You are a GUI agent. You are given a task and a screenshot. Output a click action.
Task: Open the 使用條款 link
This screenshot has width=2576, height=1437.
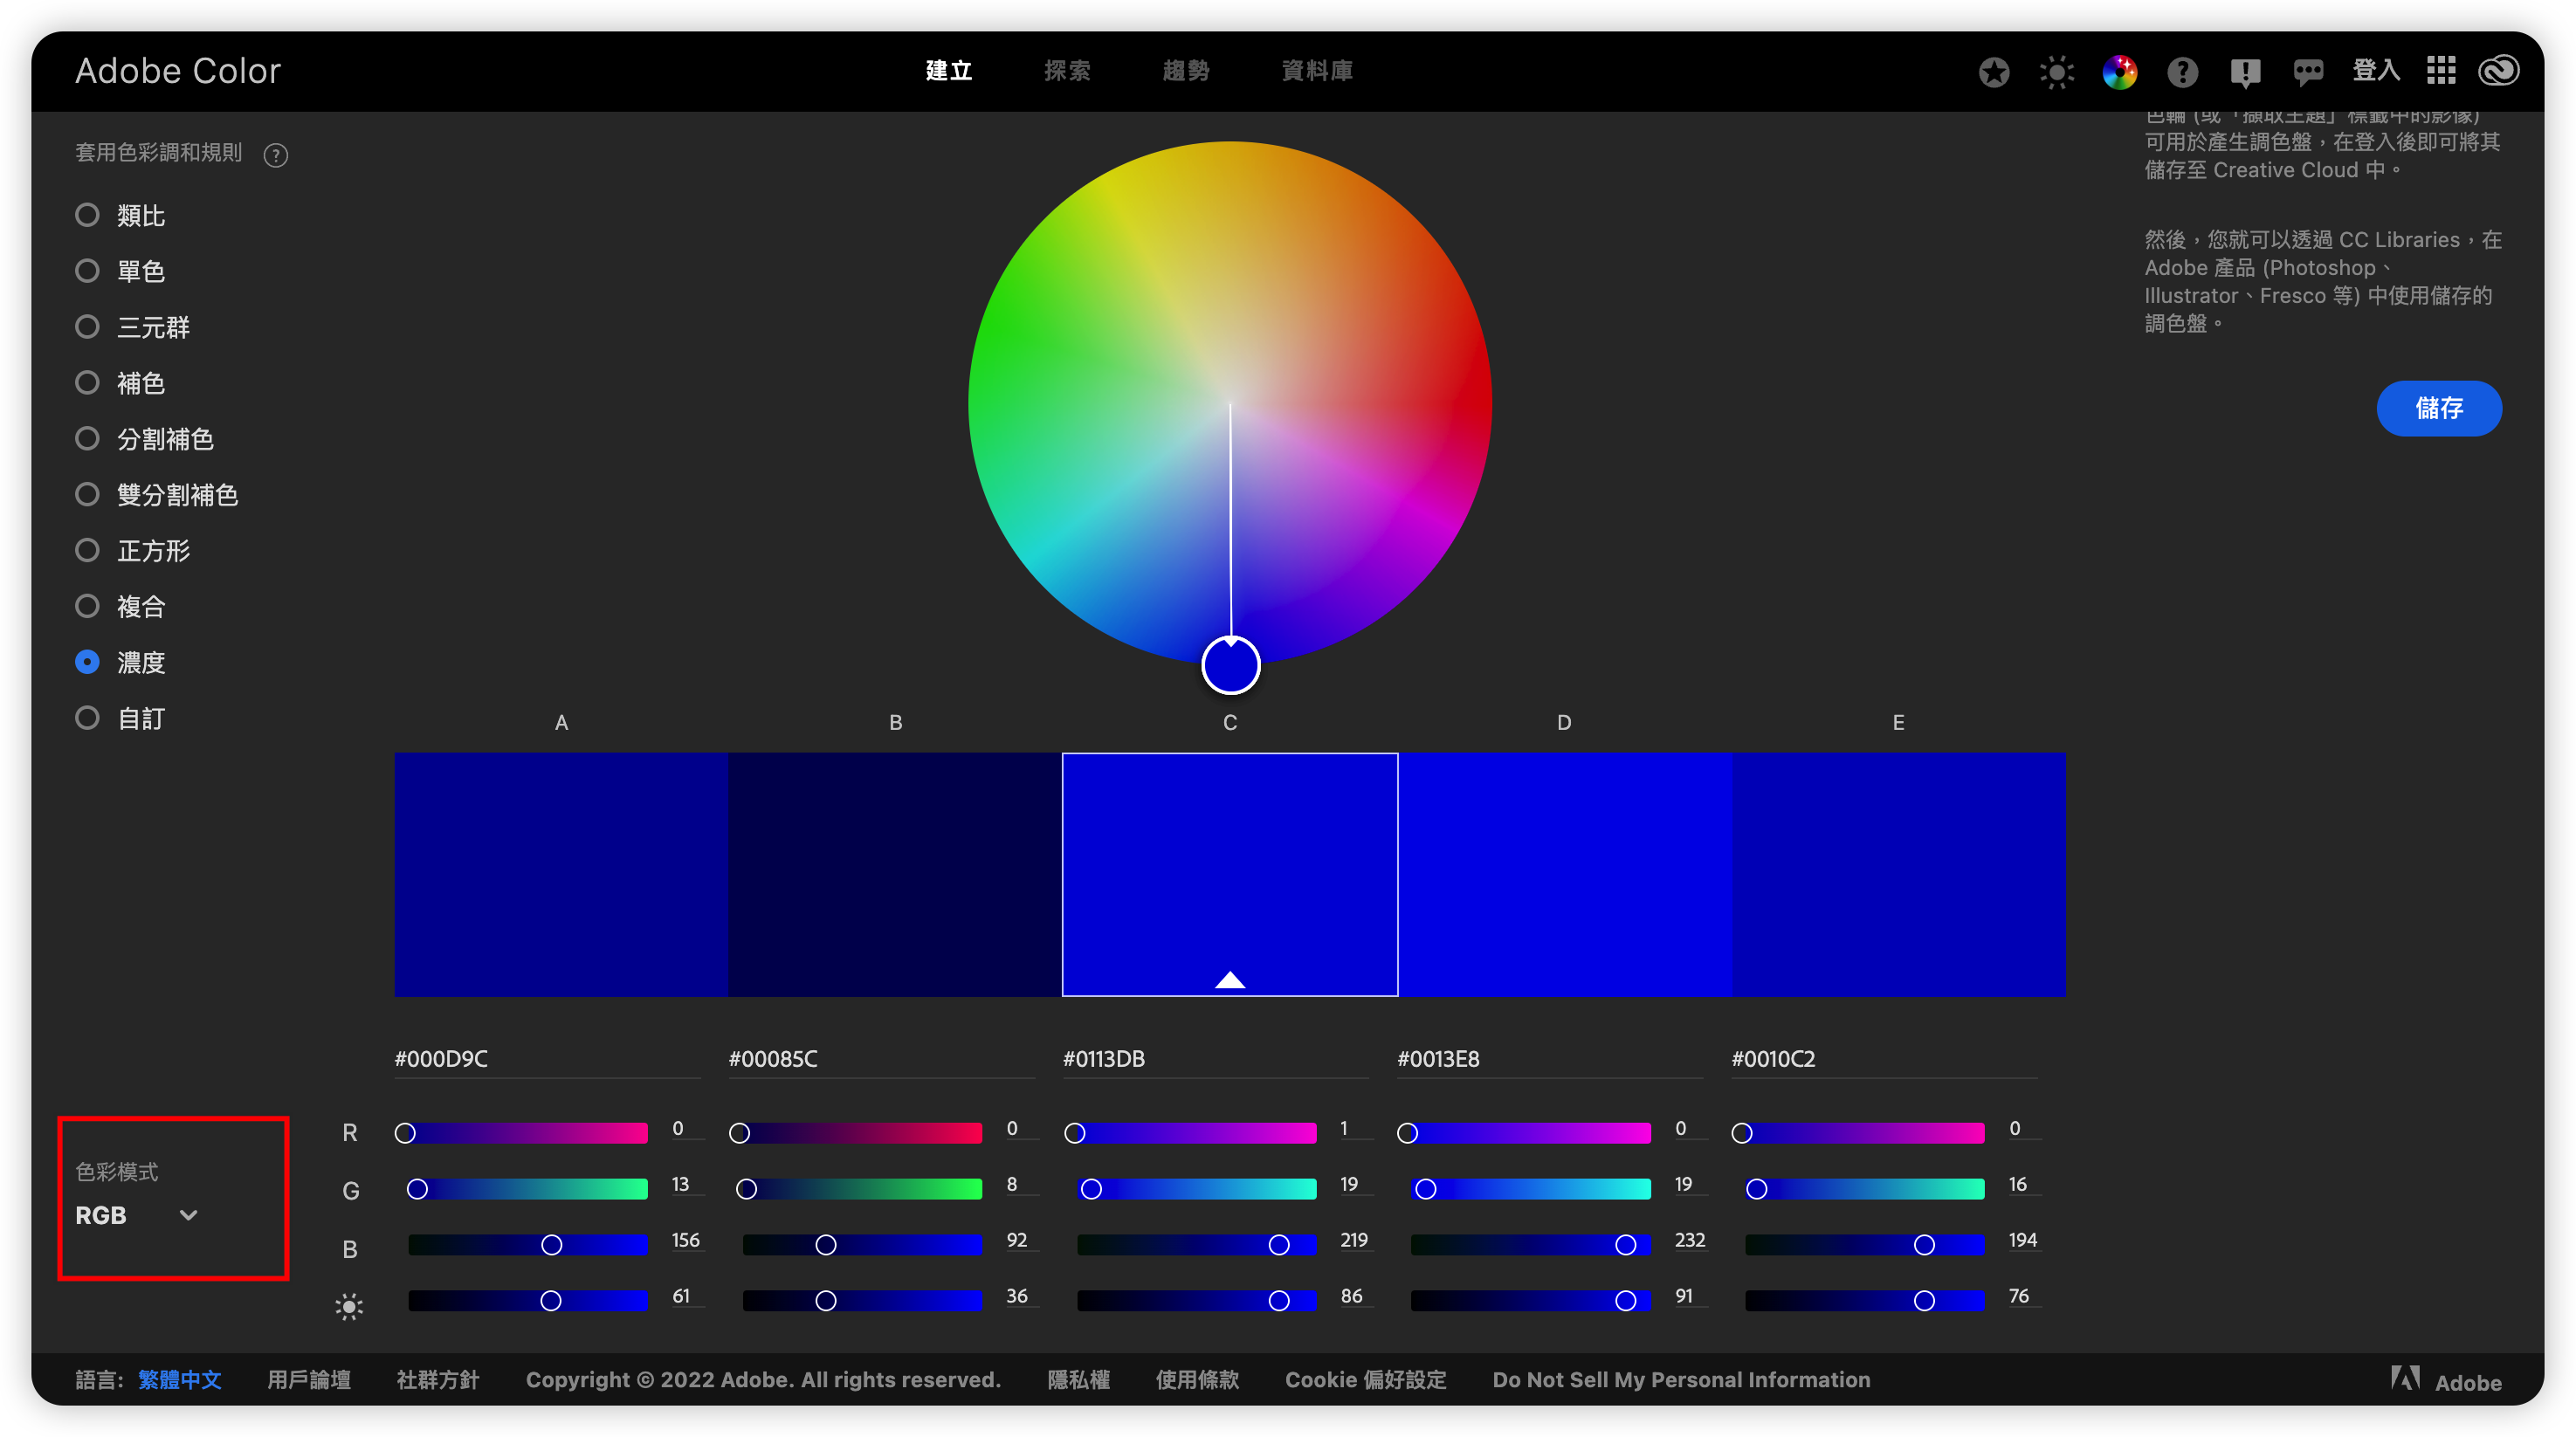(1197, 1380)
